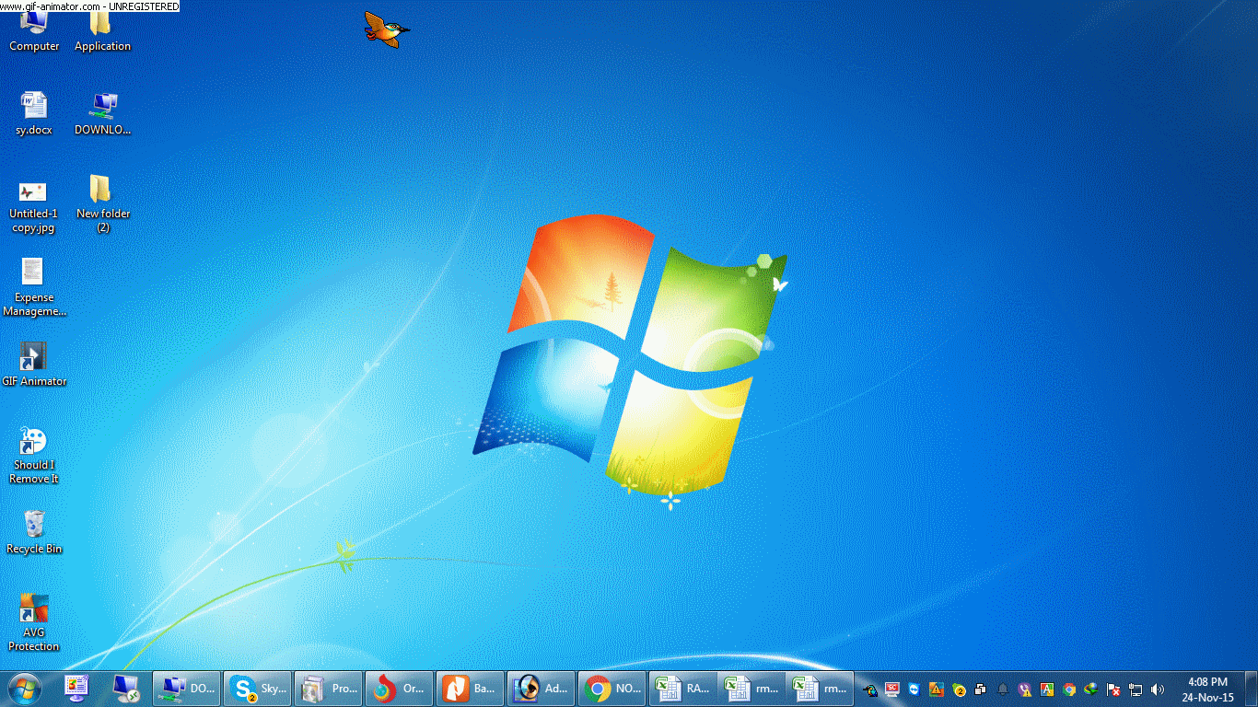Switch to the Skype taskbar button
Viewport: 1258px width, 707px height.
[257, 689]
